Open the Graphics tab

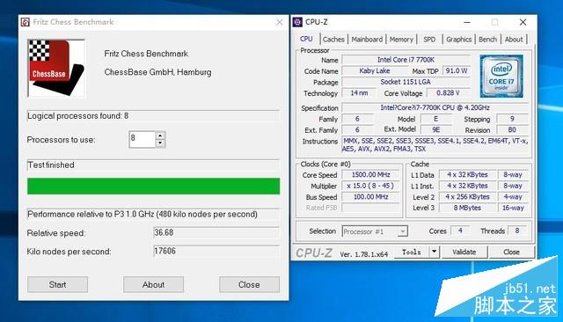point(459,39)
